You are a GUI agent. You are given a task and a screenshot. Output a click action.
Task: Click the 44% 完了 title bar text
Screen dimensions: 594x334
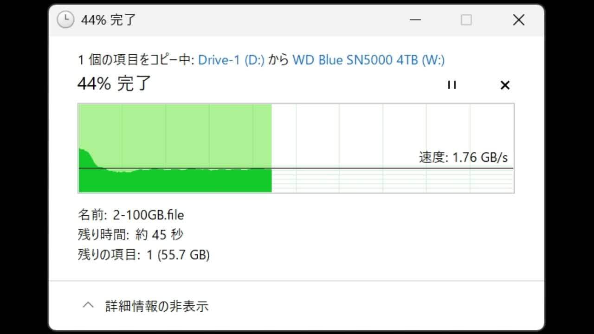pos(108,20)
